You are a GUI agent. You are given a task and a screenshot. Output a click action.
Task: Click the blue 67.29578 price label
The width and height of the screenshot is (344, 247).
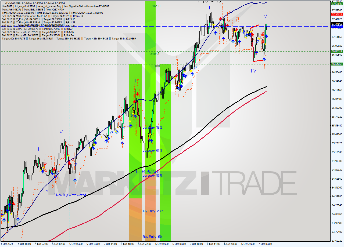[337, 26]
